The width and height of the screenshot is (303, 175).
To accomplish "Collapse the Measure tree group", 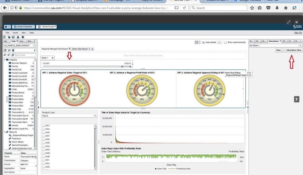I will click(x=5, y=132).
